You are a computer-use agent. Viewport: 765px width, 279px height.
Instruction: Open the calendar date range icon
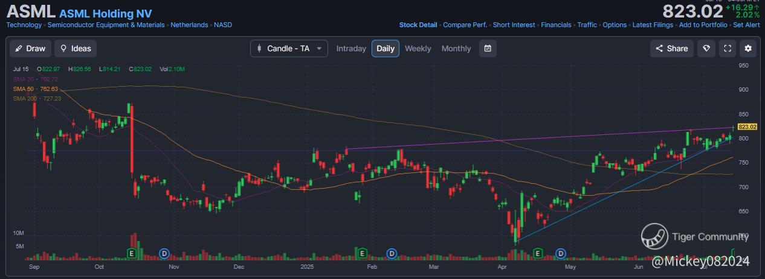pos(488,48)
